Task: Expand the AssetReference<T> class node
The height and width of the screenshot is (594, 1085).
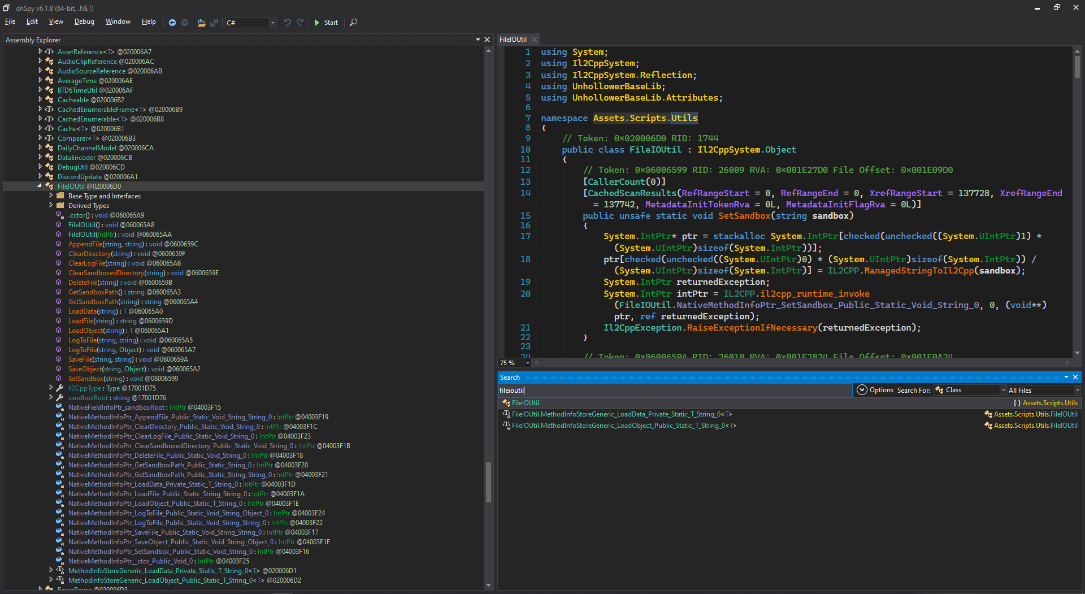Action: 40,51
